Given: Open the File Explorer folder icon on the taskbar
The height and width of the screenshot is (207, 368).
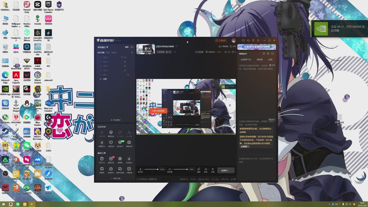Looking at the screenshot, I should pos(25,204).
